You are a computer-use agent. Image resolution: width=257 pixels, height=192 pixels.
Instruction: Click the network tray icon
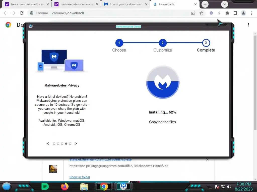223,186
